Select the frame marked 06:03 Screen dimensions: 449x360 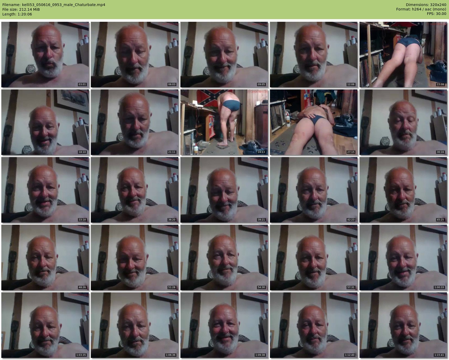pyautogui.click(x=135, y=55)
